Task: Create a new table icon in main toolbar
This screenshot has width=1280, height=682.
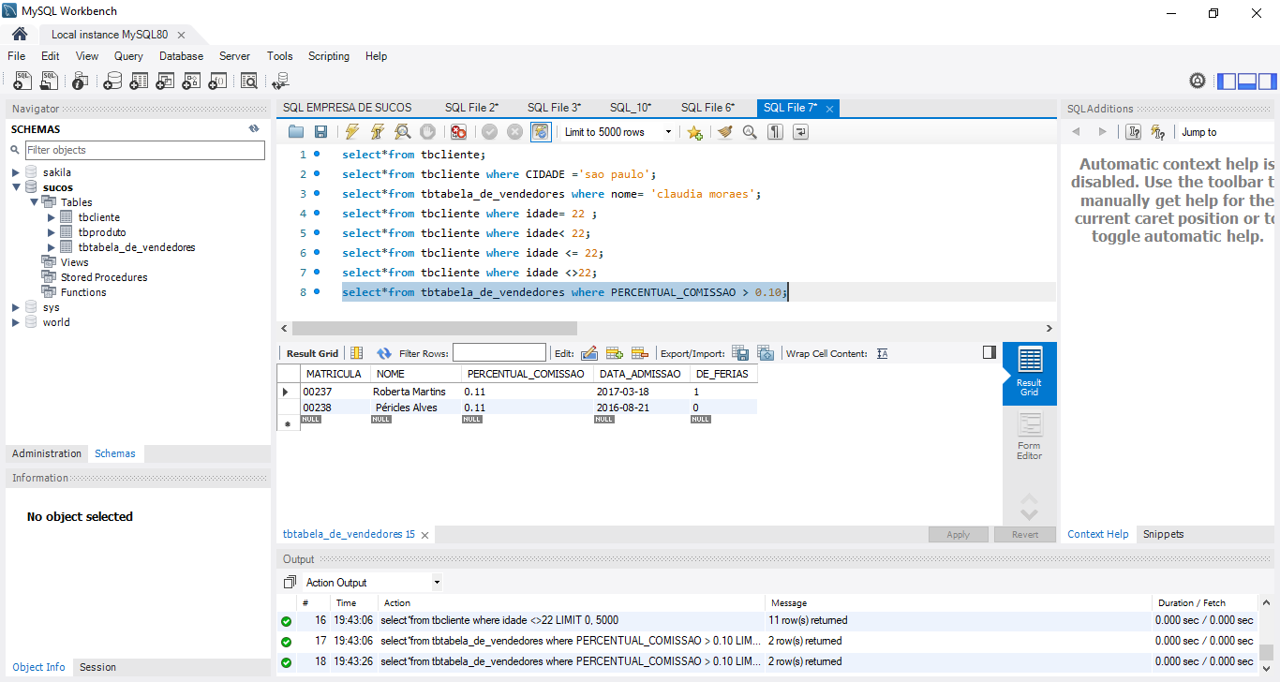Action: [139, 82]
